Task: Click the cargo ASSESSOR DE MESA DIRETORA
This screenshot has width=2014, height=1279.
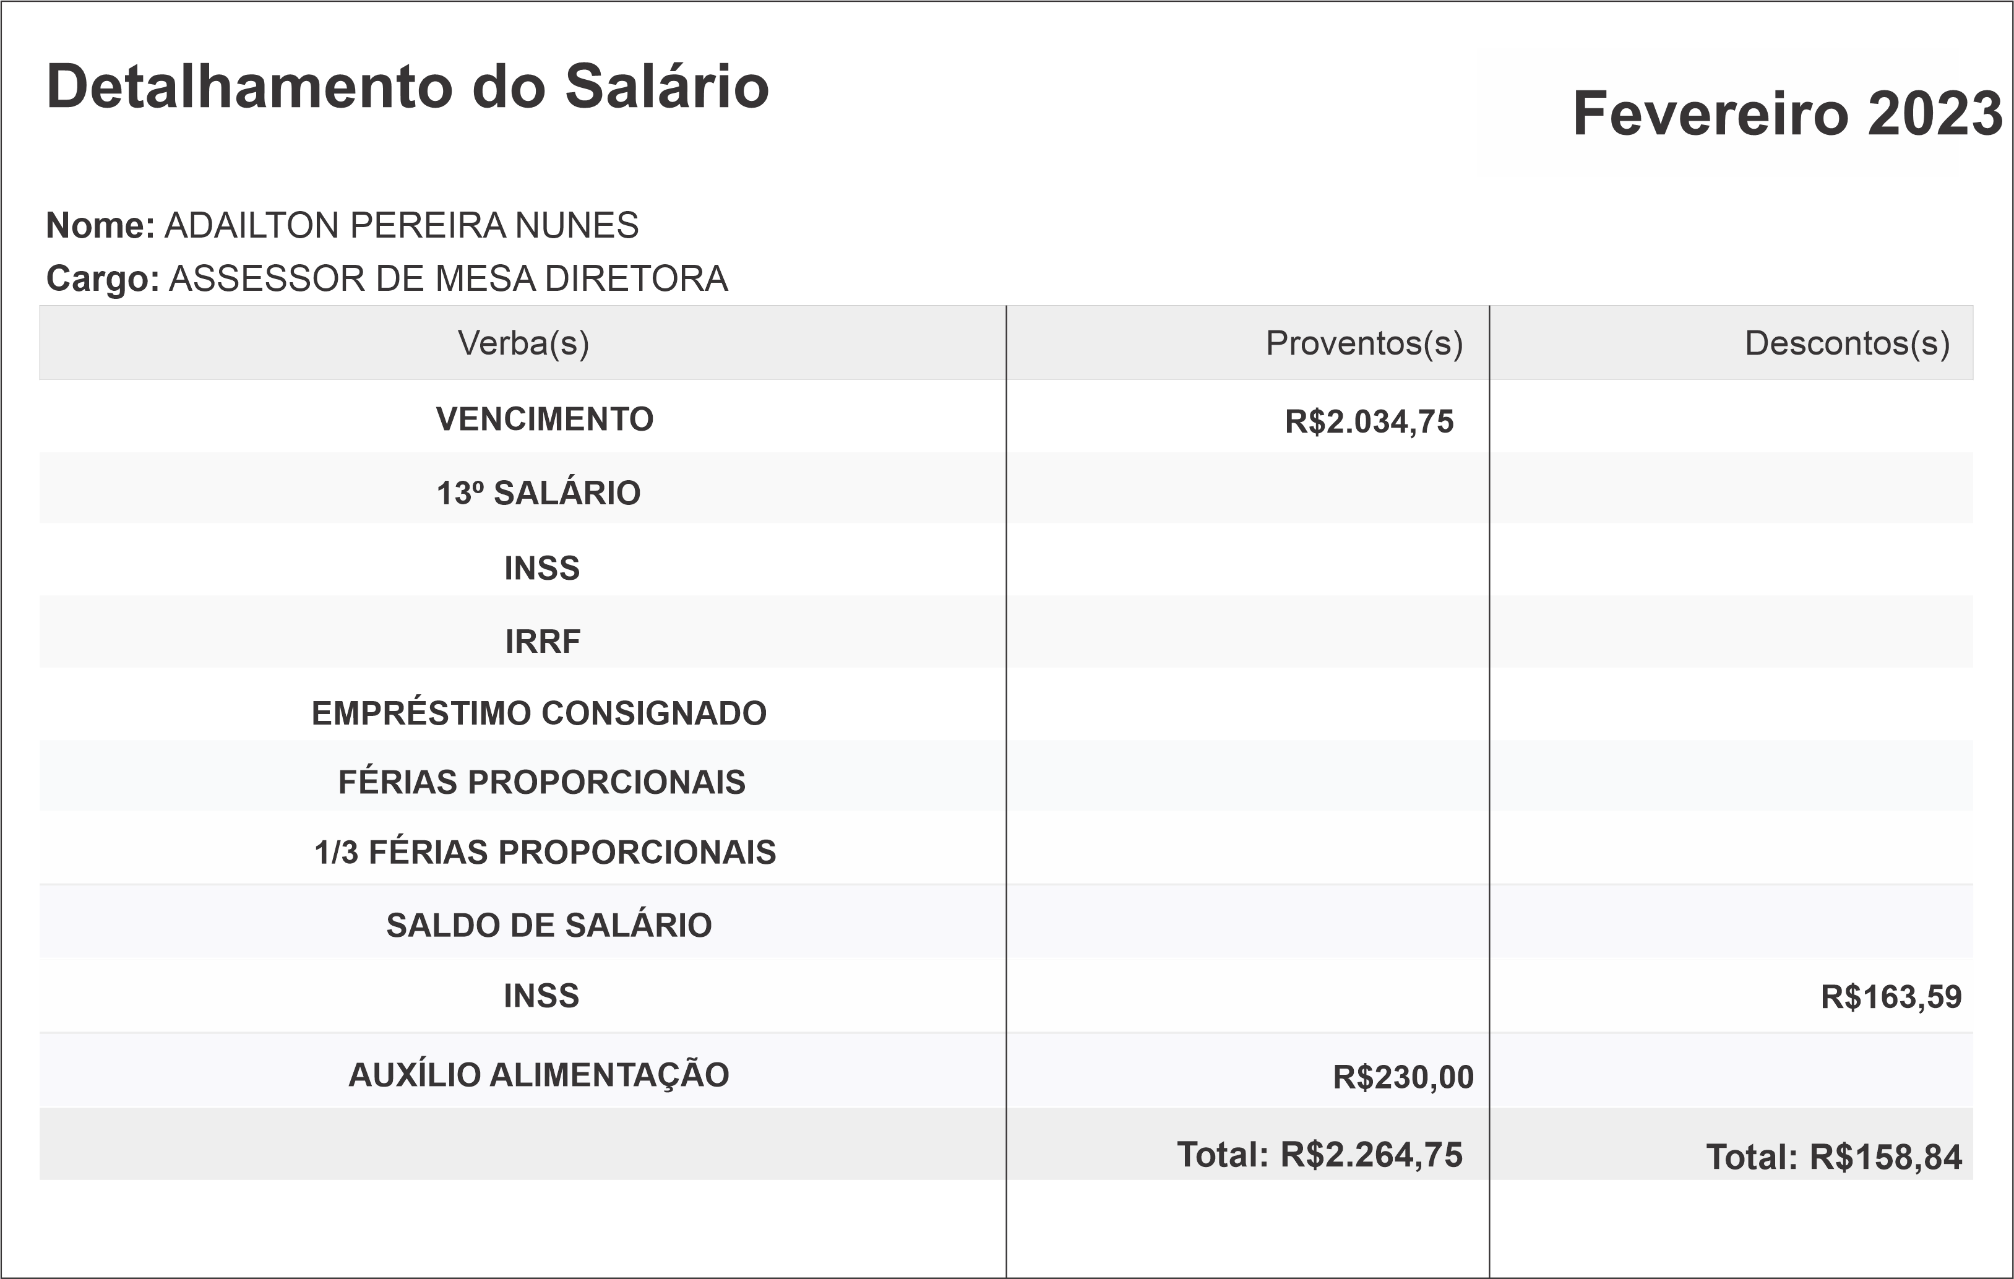Action: click(x=449, y=280)
